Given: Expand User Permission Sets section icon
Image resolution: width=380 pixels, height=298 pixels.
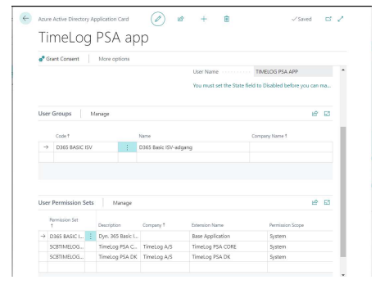Looking at the screenshot, I should (x=327, y=202).
